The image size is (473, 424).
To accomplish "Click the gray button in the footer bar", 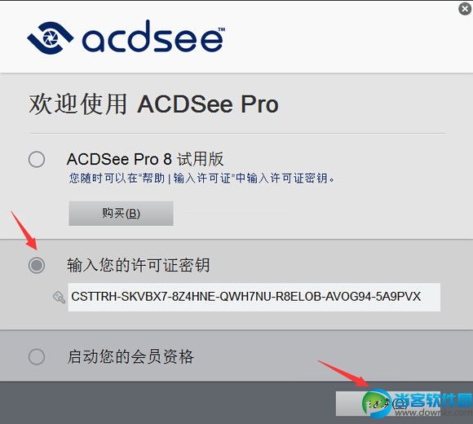I will (x=388, y=404).
